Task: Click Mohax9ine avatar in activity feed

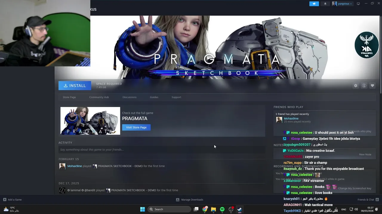Action: [x=62, y=166]
